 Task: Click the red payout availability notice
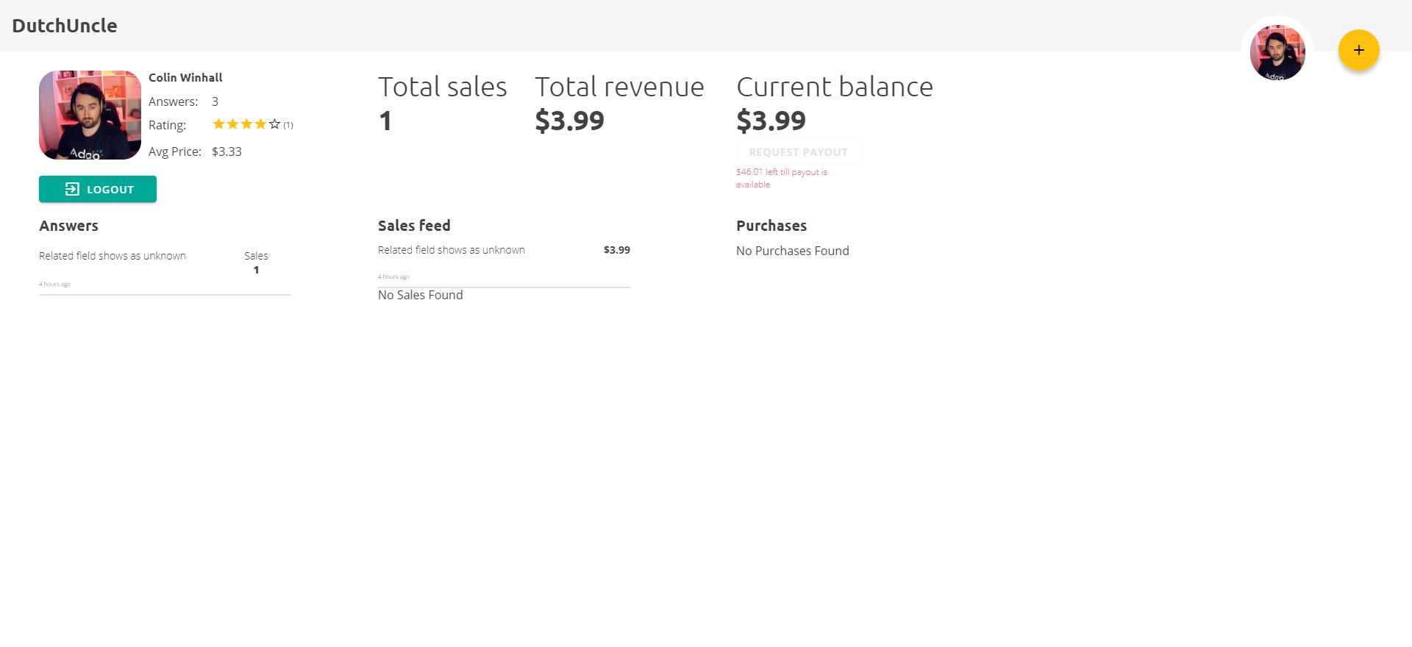(x=781, y=178)
